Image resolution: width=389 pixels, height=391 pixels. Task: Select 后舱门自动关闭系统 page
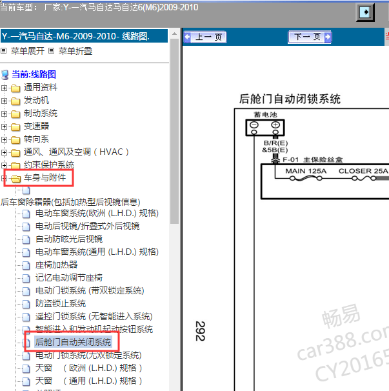coord(73,343)
